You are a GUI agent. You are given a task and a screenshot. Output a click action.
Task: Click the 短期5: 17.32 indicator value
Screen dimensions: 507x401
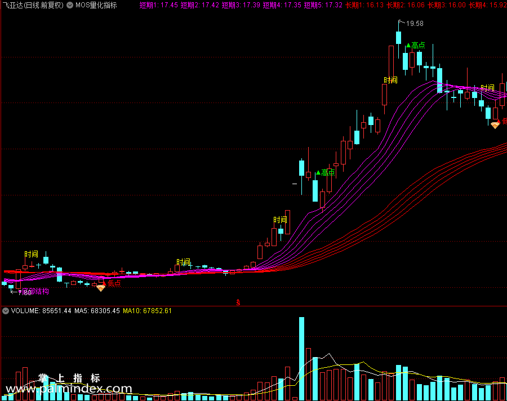pyautogui.click(x=323, y=5)
